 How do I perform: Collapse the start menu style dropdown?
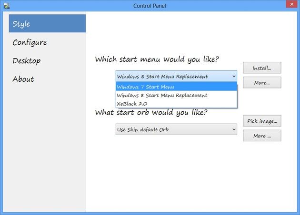pos(176,77)
